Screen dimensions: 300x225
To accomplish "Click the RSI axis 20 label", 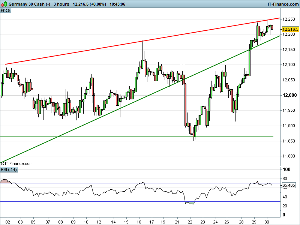I will [x=285, y=206].
